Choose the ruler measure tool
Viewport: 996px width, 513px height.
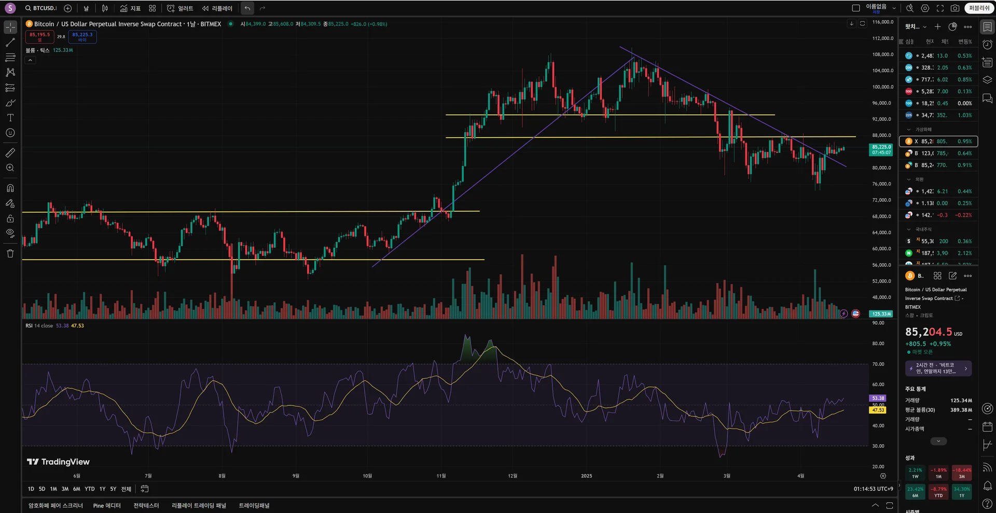click(10, 152)
